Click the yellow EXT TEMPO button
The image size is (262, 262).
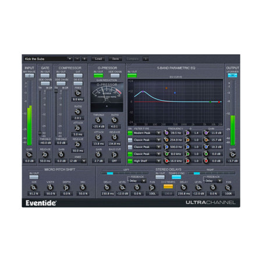[x=168, y=186]
